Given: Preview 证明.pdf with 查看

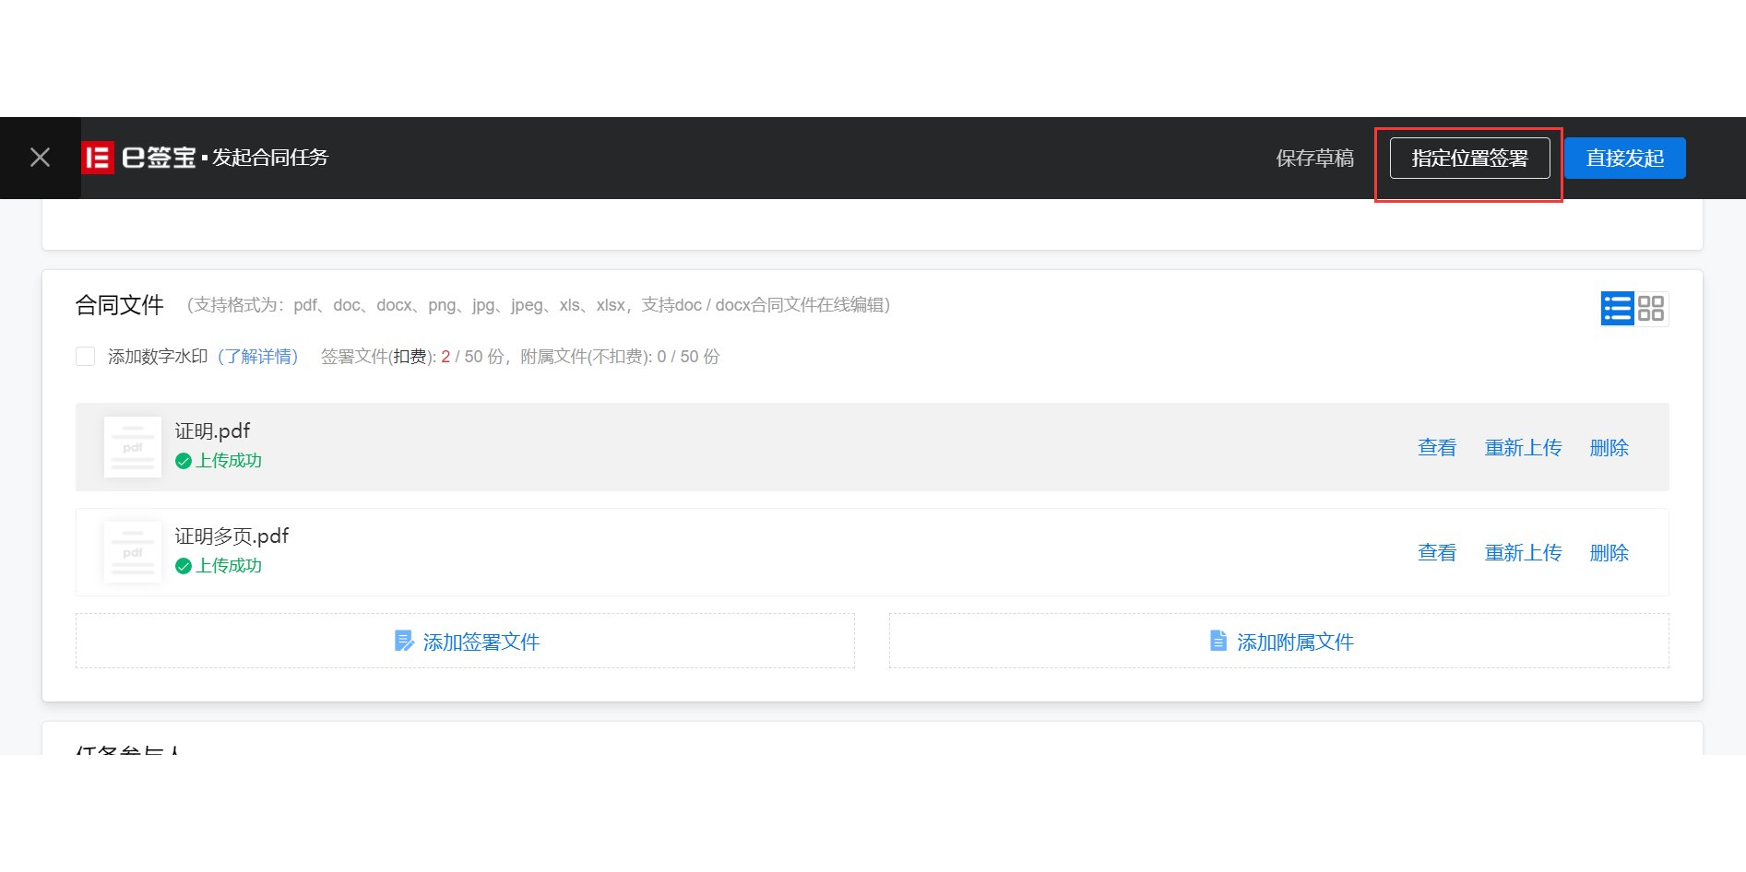Looking at the screenshot, I should (x=1437, y=447).
